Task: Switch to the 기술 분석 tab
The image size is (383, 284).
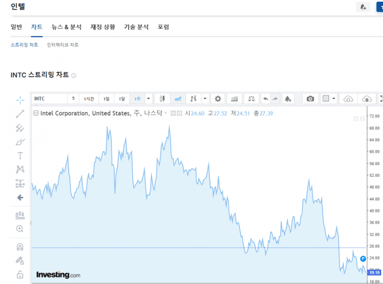Action: (x=136, y=27)
